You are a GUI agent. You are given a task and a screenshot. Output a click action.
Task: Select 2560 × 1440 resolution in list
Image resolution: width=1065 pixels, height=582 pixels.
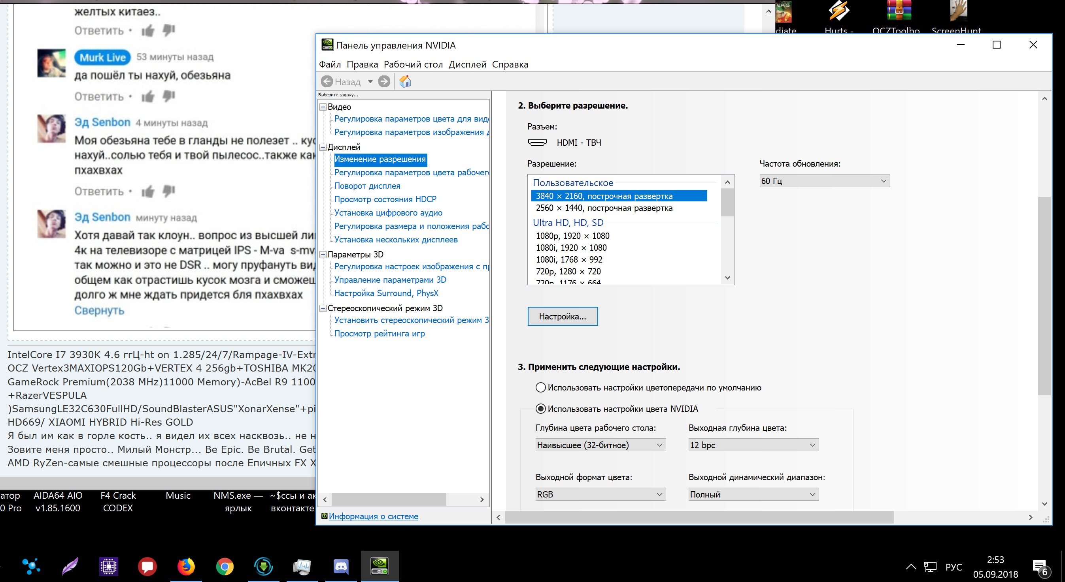[604, 208]
